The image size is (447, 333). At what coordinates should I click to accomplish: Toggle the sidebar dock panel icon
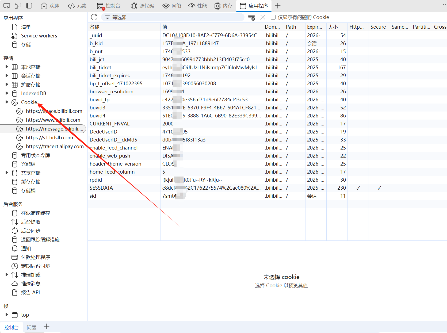tap(29, 6)
